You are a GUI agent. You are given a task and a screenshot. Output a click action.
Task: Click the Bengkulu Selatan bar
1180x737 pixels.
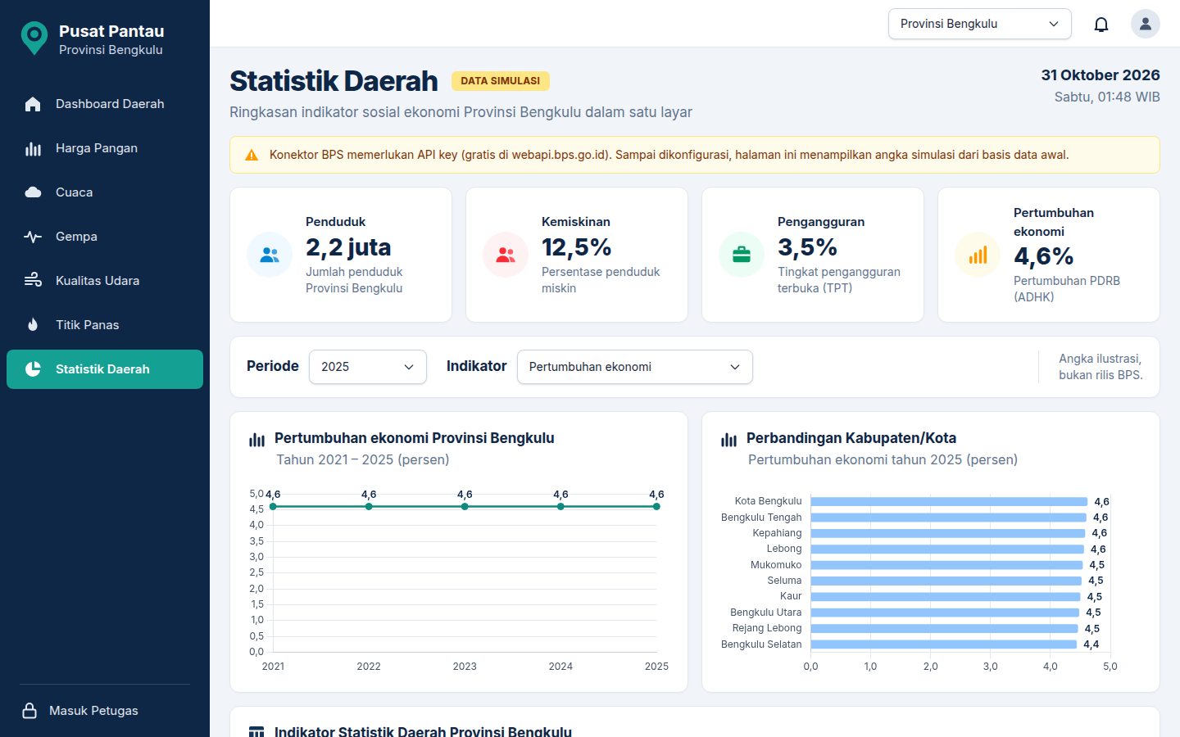[944, 644]
